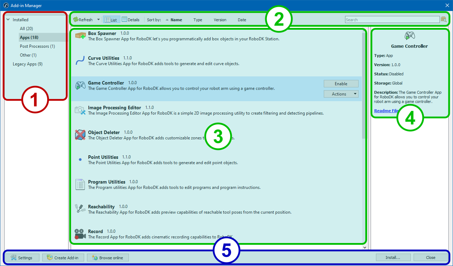Click the Record camera icon
The height and width of the screenshot is (266, 453).
click(80, 234)
